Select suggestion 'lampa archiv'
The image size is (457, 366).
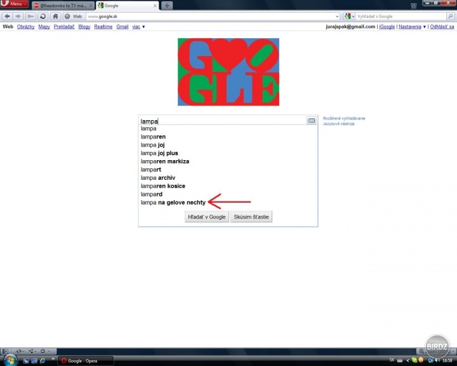pyautogui.click(x=228, y=177)
